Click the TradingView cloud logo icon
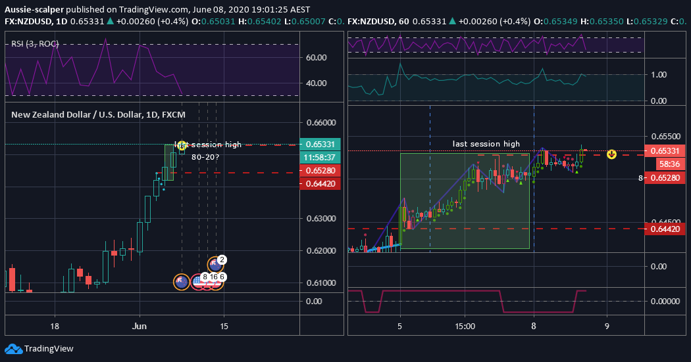 click(13, 349)
